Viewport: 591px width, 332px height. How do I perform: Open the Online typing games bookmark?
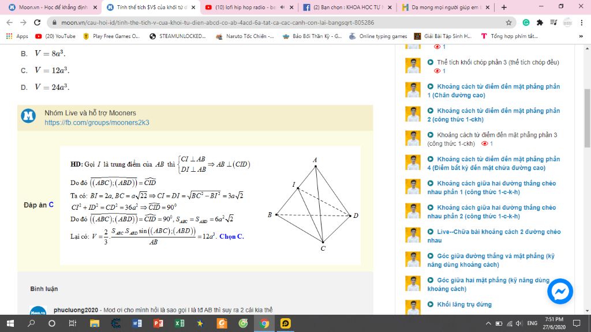coord(378,36)
